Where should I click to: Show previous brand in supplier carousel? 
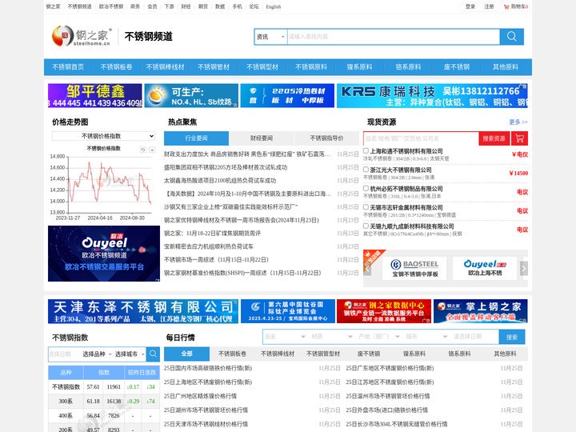click(x=367, y=269)
